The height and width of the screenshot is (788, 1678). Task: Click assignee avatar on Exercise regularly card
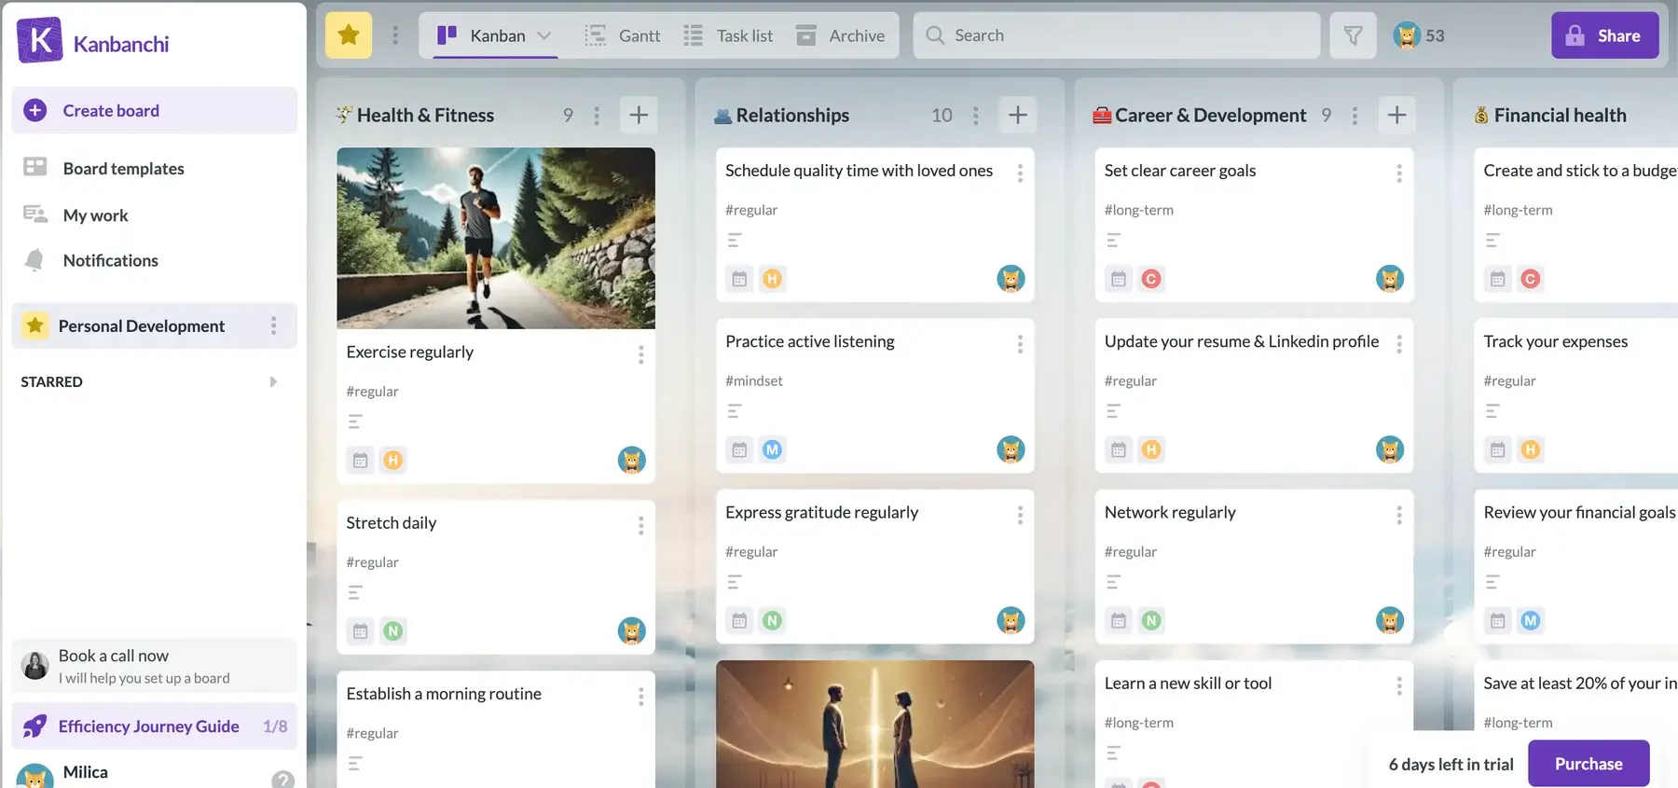pyautogui.click(x=632, y=460)
